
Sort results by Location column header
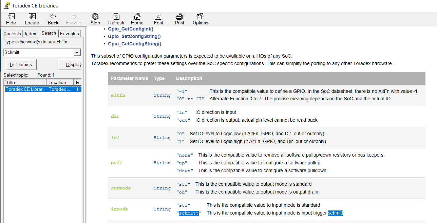(60, 82)
